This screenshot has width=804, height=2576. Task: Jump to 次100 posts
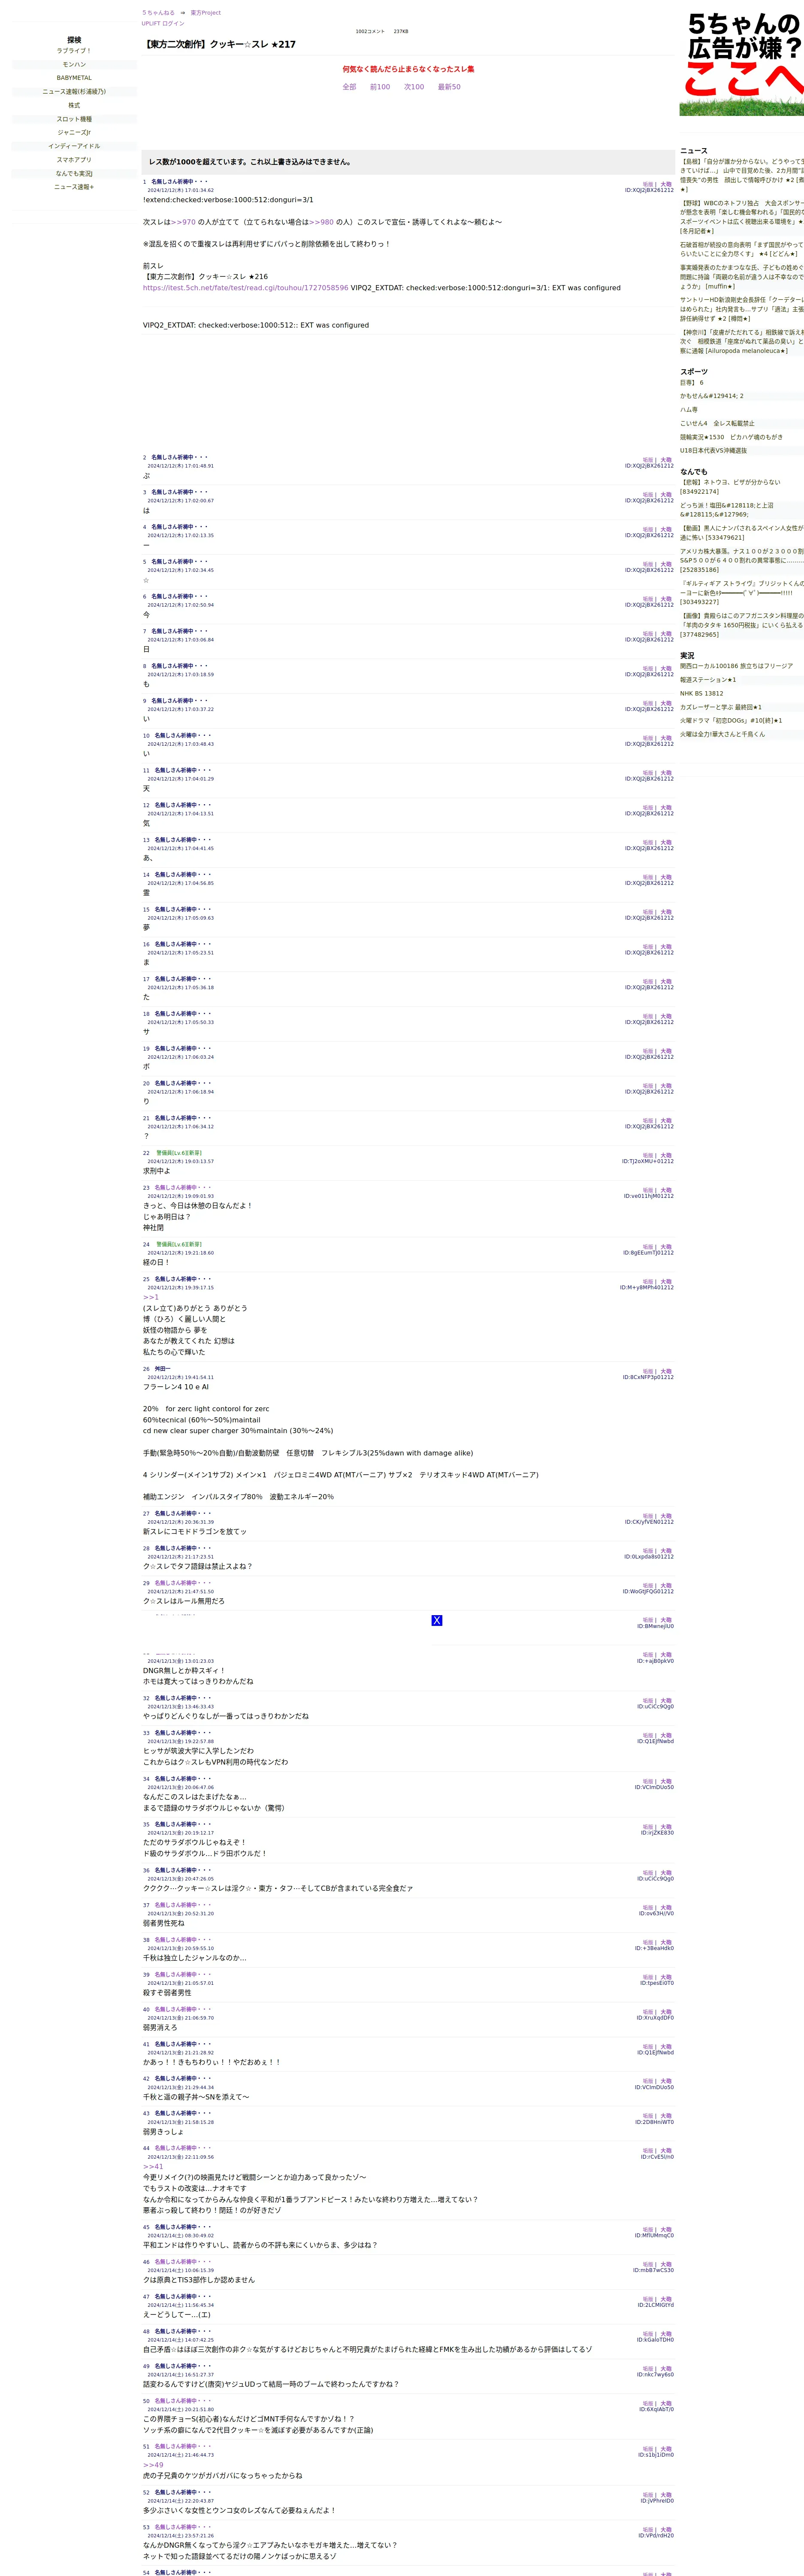414,87
